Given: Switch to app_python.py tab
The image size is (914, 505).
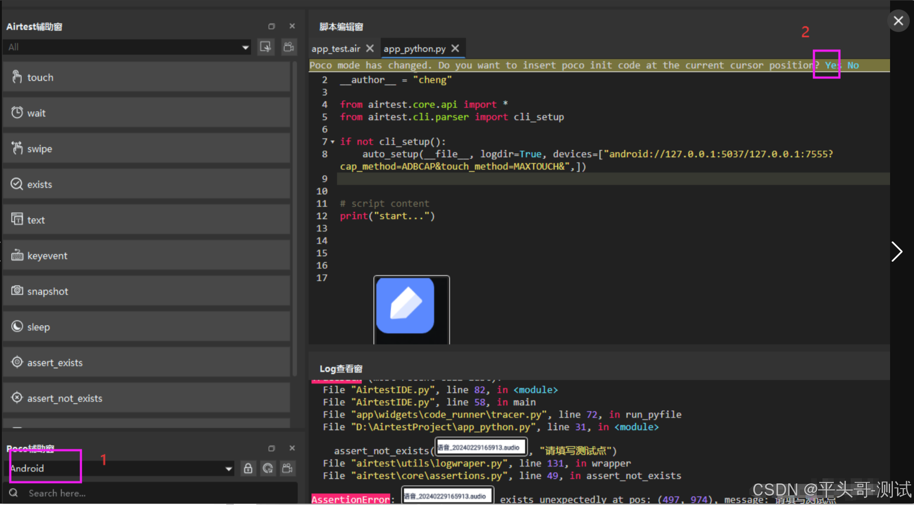Looking at the screenshot, I should click(x=415, y=49).
